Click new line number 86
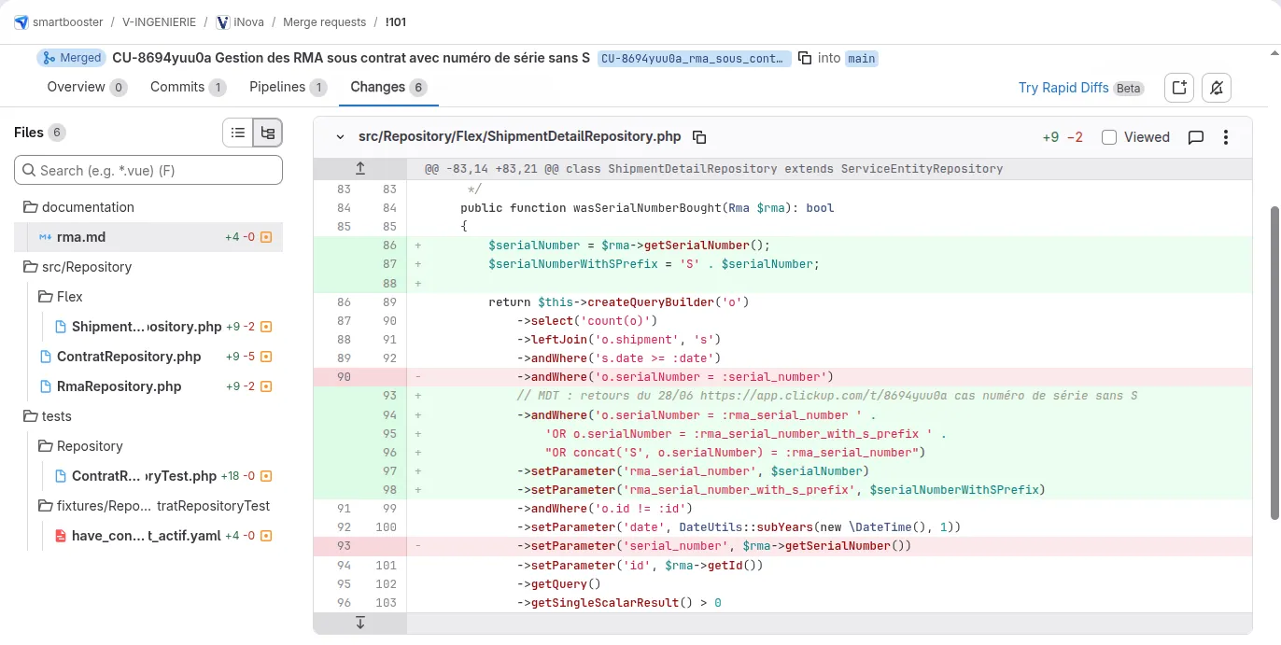The height and width of the screenshot is (645, 1281). point(389,245)
